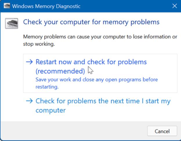Click the Windows Memory Diagnostic title text
Screen dimensions: 181x141
click(x=46, y=6)
